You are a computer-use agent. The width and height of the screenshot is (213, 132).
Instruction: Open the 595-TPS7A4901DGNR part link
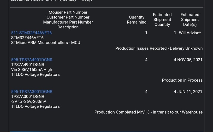pos(32,60)
